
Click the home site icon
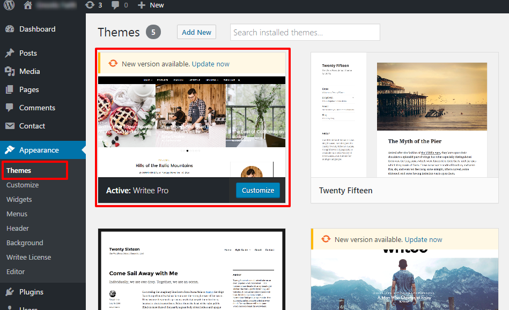(28, 5)
